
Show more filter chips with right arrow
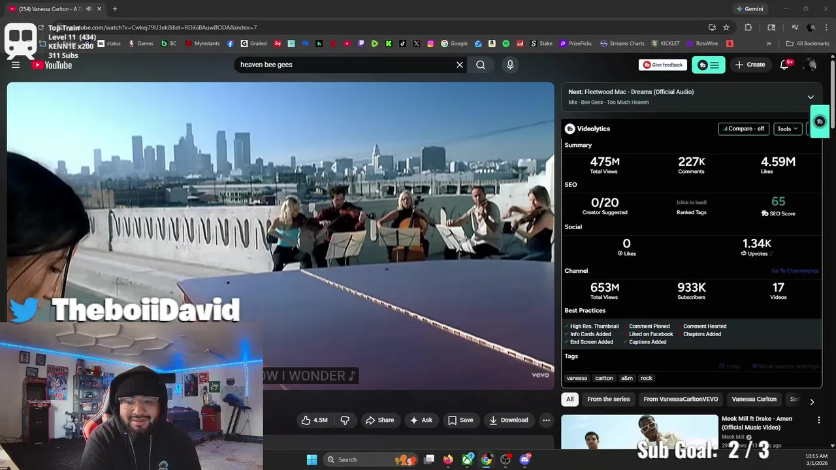(812, 402)
